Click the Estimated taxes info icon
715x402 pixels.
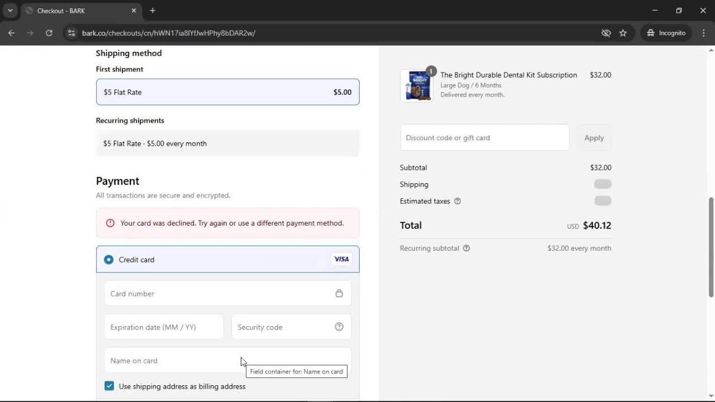457,201
